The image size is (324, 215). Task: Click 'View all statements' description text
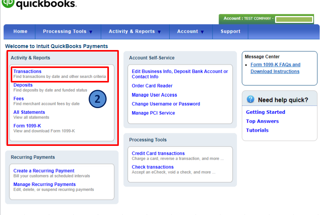(x=31, y=117)
